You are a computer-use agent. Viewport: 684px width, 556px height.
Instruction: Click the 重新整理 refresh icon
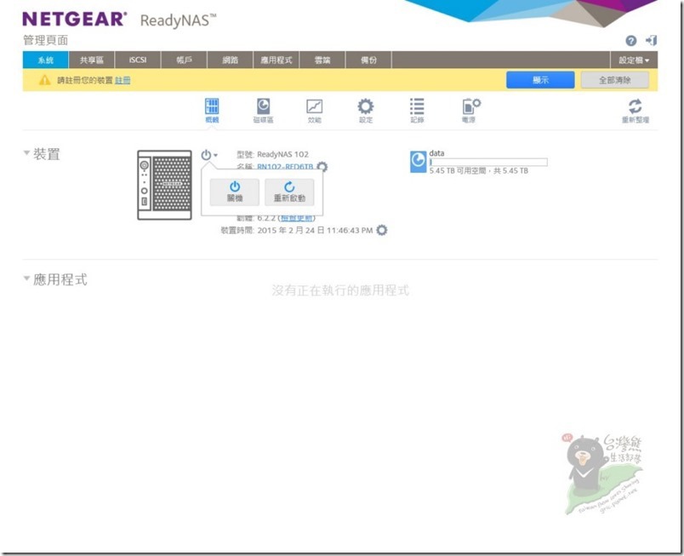636,110
